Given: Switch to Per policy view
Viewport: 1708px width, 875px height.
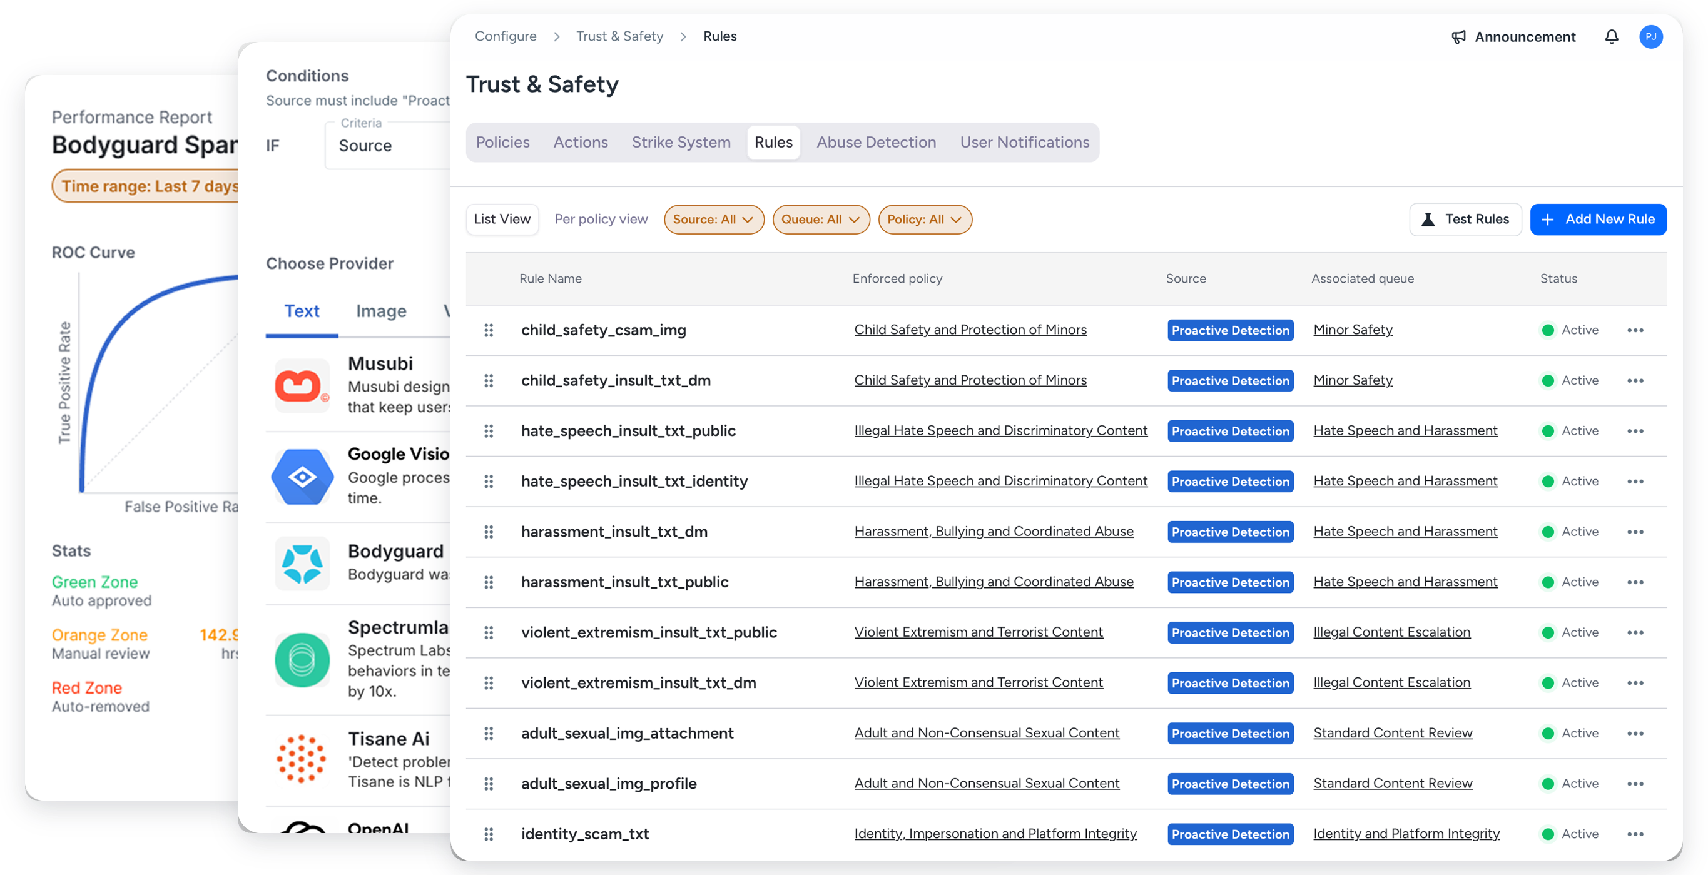Looking at the screenshot, I should pos(601,219).
